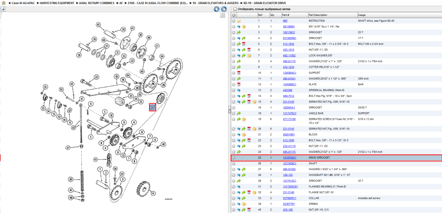442x213 pixels.
Task: Open part number 477-73108 link
Action: click(x=289, y=119)
